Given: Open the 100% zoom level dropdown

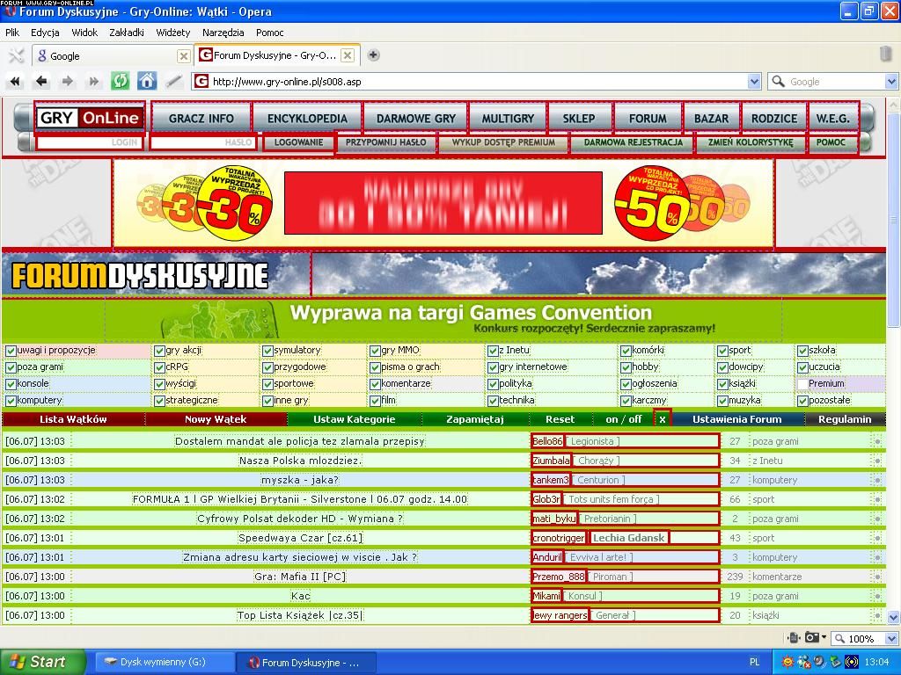Looking at the screenshot, I should (x=891, y=639).
